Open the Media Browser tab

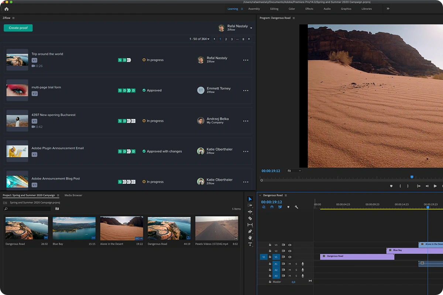[x=73, y=195]
